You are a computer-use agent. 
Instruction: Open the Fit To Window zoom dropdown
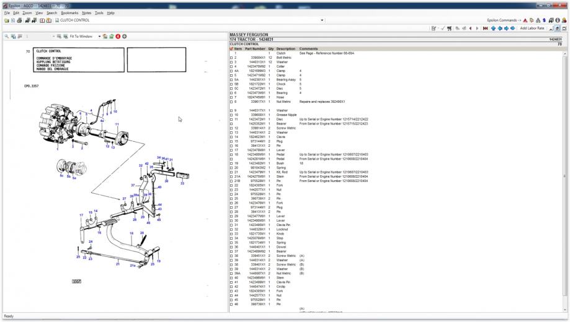(x=99, y=37)
